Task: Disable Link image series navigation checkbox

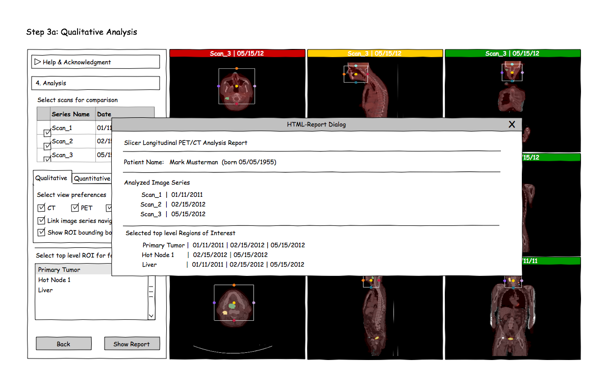Action: [41, 221]
